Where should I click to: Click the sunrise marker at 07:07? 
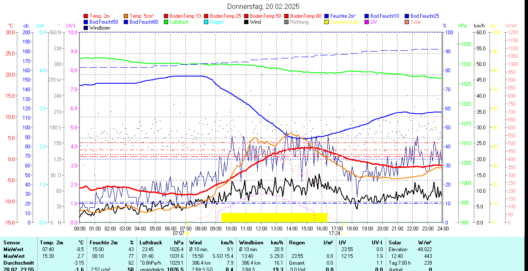187,233
